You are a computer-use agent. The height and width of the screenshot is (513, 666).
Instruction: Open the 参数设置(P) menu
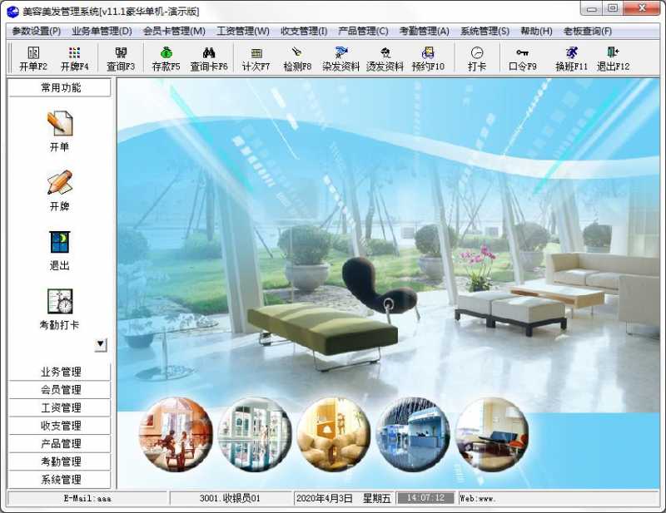tap(36, 32)
